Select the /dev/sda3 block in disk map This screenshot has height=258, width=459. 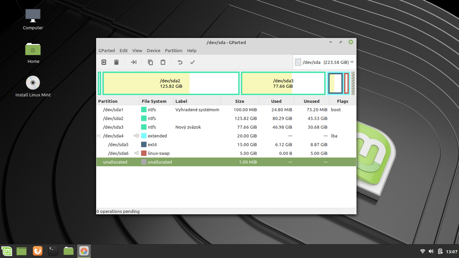point(283,83)
